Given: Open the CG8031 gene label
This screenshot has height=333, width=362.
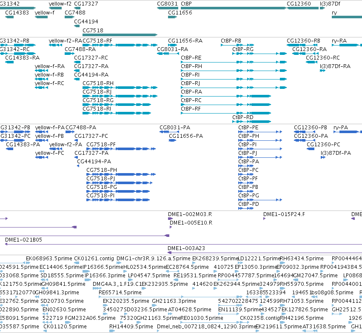Looking at the screenshot, I should click(167, 4).
